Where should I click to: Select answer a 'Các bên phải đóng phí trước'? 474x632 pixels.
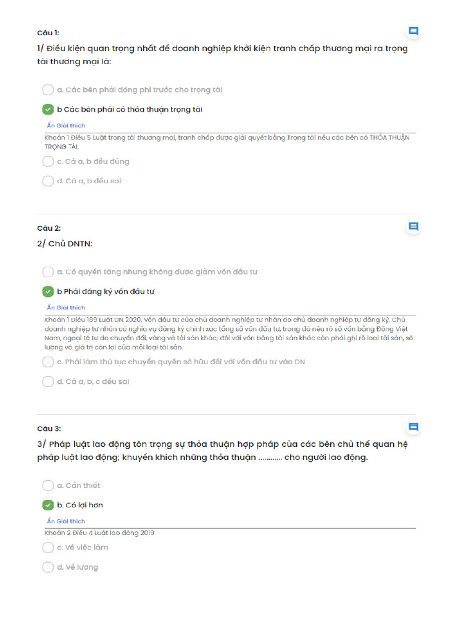pos(48,90)
